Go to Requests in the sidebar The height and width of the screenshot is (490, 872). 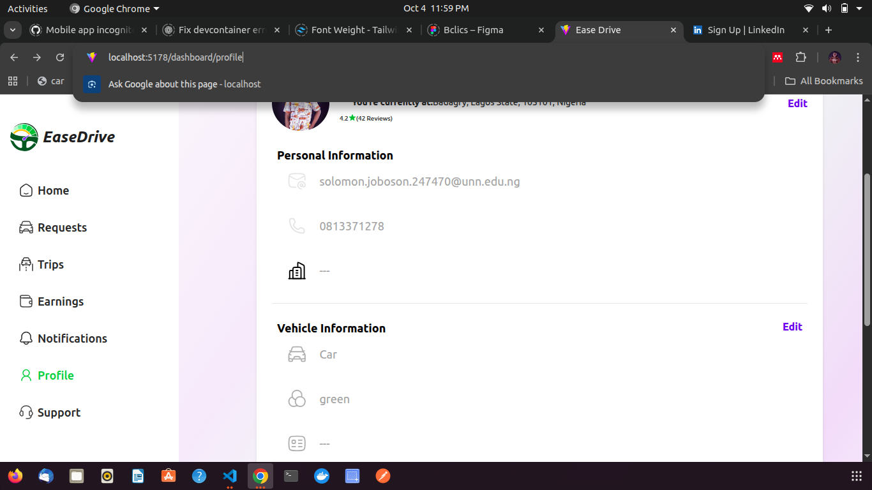[53, 228]
